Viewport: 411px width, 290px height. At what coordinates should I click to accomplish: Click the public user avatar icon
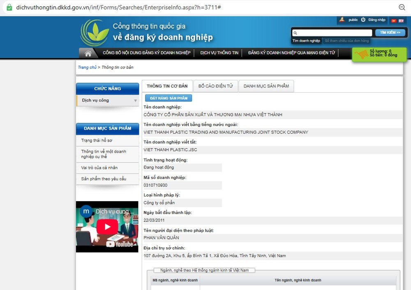point(342,20)
